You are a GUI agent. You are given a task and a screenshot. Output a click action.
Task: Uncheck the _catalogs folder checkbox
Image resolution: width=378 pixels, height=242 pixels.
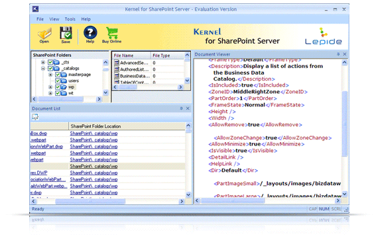click(x=50, y=69)
